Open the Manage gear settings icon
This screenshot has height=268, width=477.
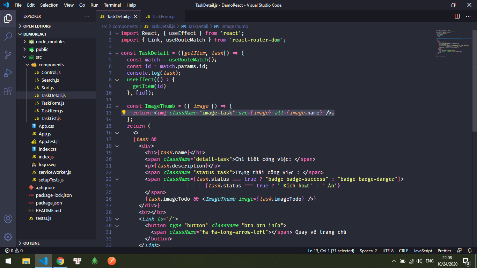8,237
